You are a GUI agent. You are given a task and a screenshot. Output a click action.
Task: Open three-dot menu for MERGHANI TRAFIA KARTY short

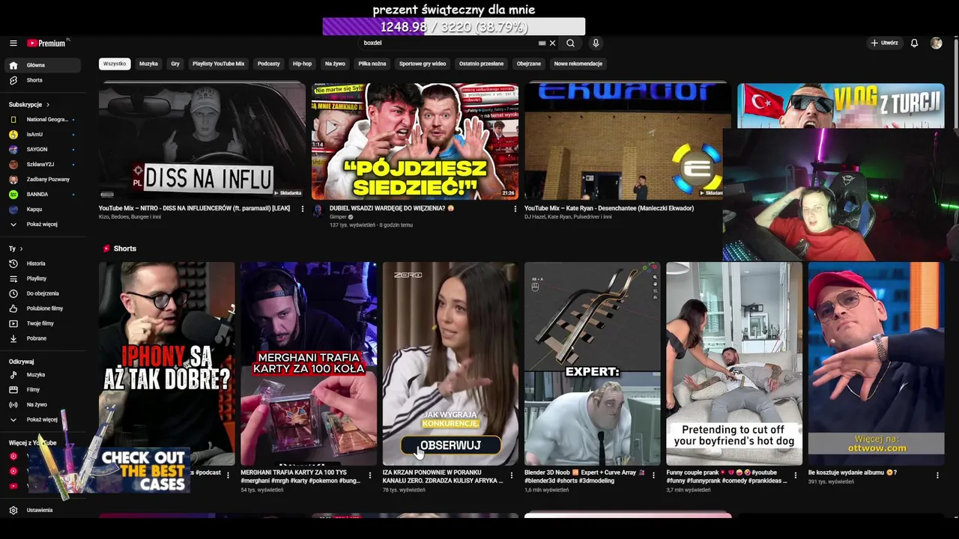[x=370, y=475]
